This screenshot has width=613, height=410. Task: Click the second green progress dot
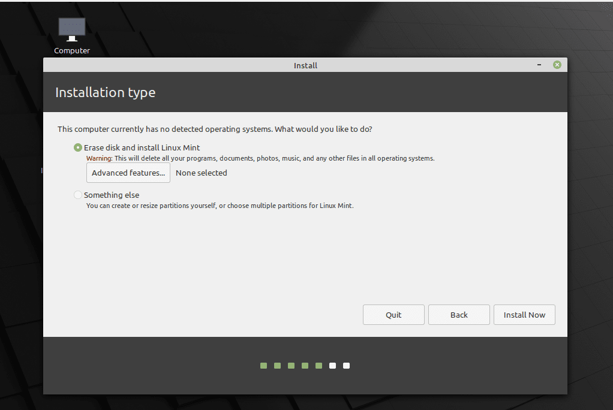[277, 365]
